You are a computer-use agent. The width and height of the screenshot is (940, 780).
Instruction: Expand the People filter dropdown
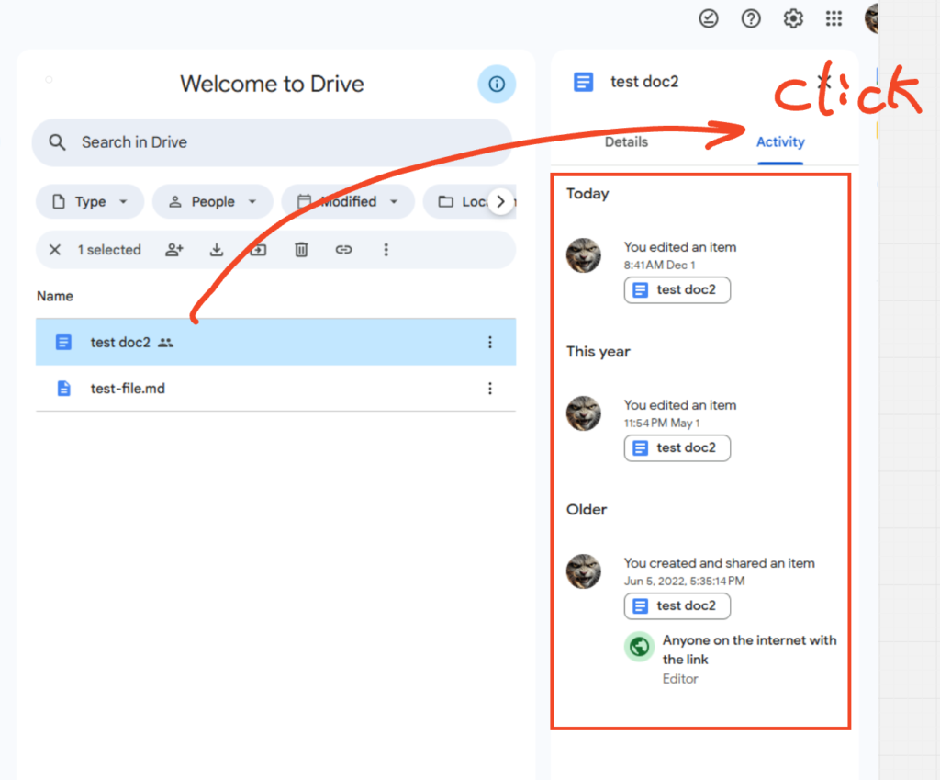(x=212, y=202)
